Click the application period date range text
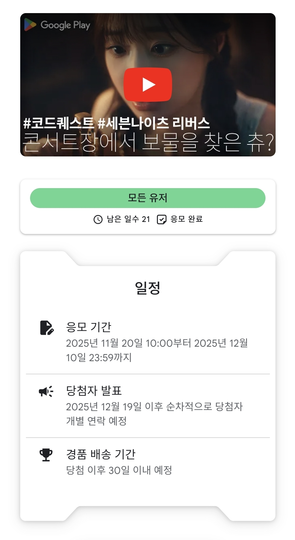The image size is (295, 540). 157,350
